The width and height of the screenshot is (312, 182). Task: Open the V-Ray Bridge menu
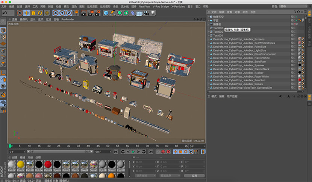161,6
